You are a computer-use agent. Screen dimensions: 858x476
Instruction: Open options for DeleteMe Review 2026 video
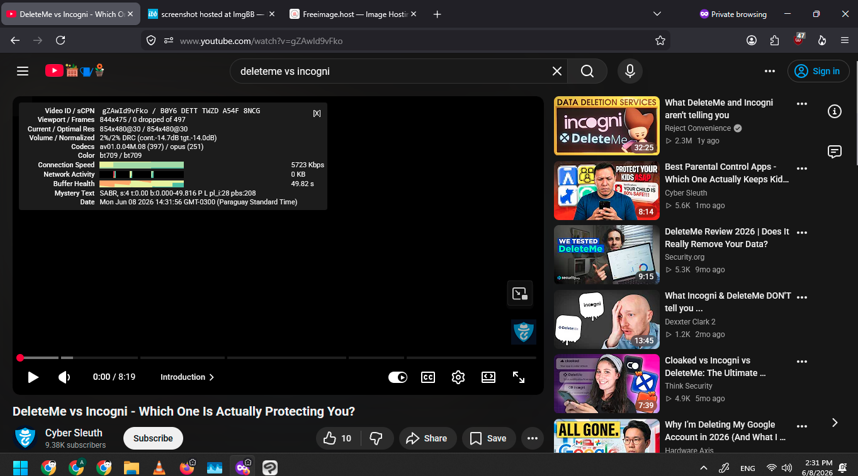(802, 233)
